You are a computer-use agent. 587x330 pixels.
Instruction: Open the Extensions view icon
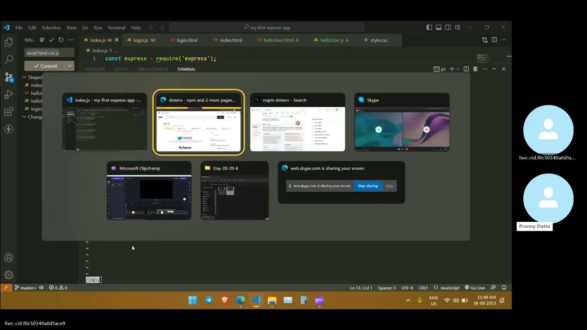9,112
